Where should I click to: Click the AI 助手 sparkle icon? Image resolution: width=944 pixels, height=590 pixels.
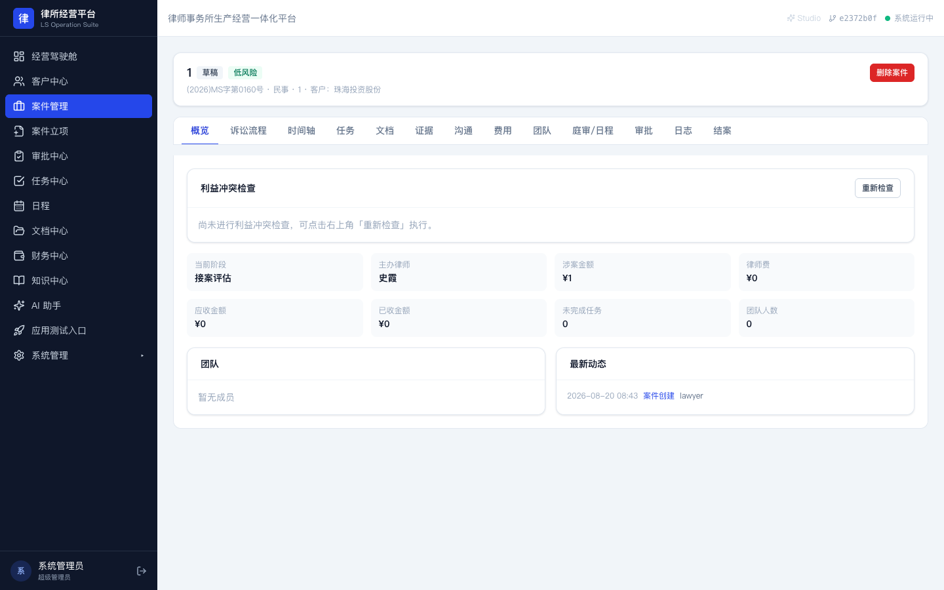[19, 305]
